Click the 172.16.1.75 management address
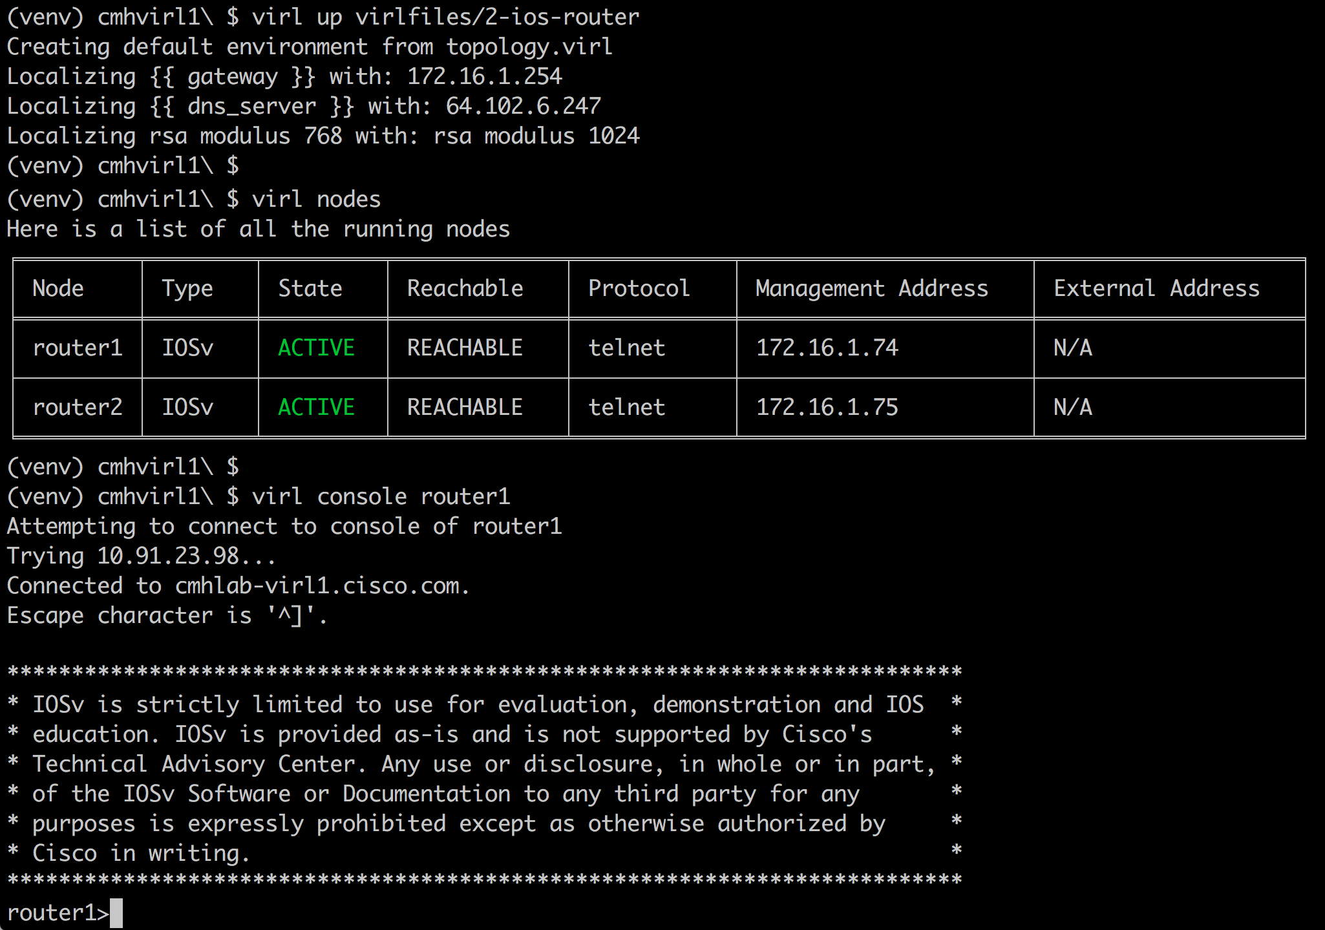 [x=827, y=407]
